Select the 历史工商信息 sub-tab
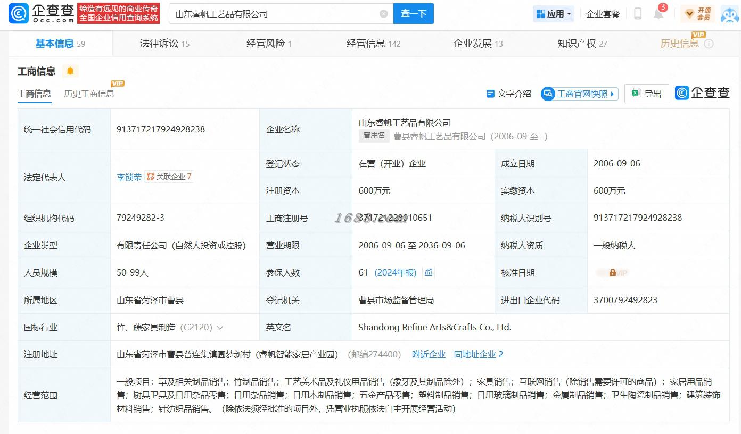 pyautogui.click(x=89, y=94)
